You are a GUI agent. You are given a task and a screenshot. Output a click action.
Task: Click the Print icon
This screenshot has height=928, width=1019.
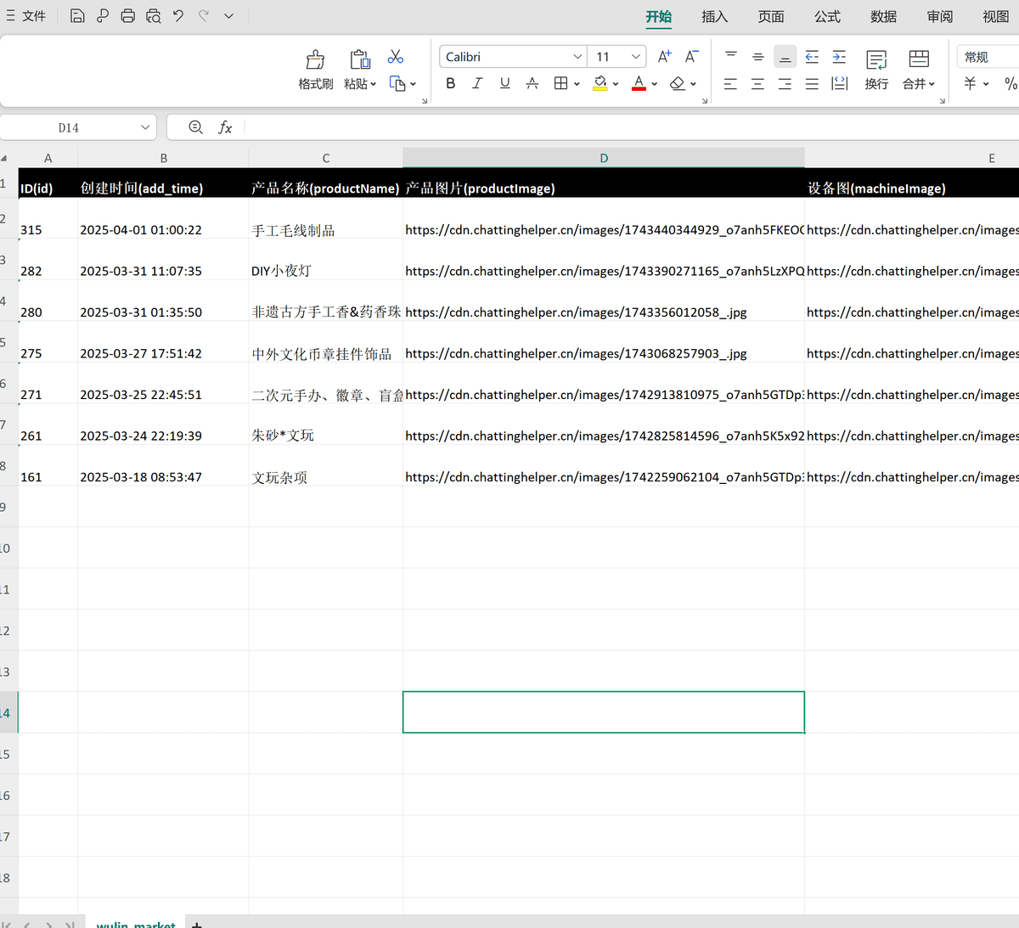click(x=127, y=16)
